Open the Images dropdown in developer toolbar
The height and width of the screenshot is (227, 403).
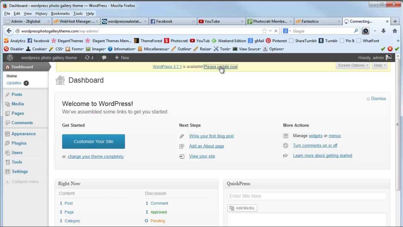click(x=96, y=49)
